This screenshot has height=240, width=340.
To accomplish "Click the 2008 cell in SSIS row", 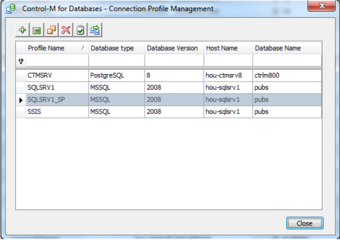I will coord(174,112).
